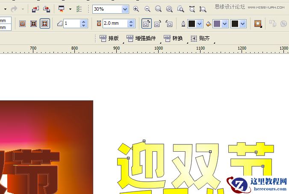
Task: Click the green checklist icon beside the launcher
Action: coord(79,9)
